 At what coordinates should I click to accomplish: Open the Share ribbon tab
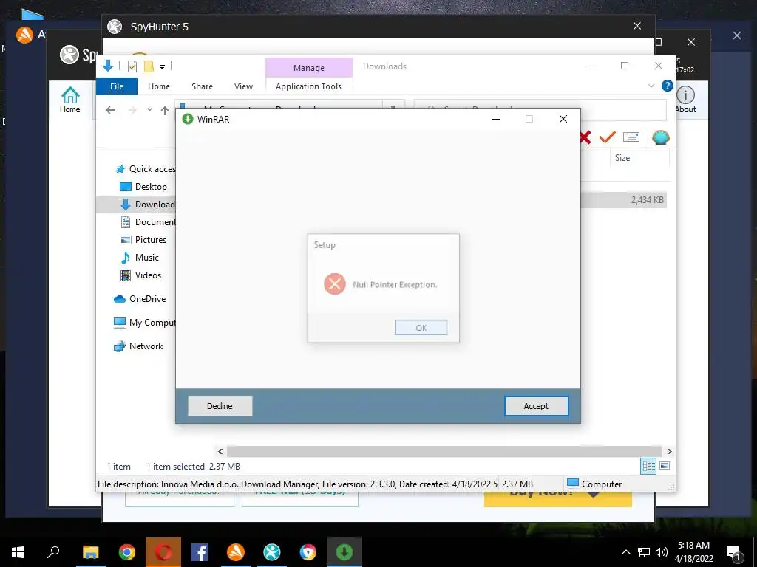click(202, 86)
